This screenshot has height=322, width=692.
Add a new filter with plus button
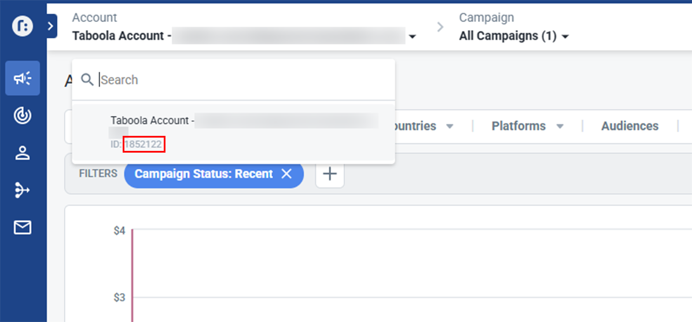pyautogui.click(x=330, y=174)
